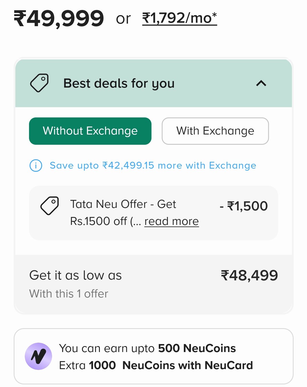Open the ₹1,792/mo EMI link
Image resolution: width=307 pixels, height=387 pixels.
click(x=180, y=18)
